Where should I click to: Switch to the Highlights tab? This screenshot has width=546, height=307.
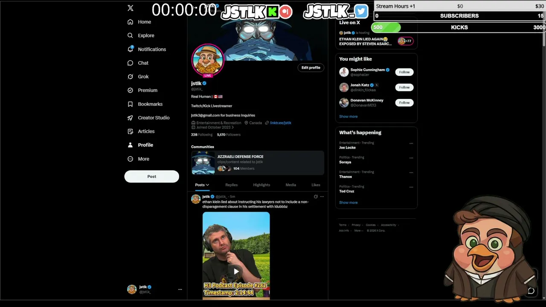tap(261, 185)
